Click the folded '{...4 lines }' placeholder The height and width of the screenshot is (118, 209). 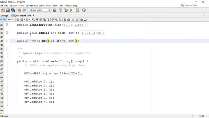coord(93,33)
